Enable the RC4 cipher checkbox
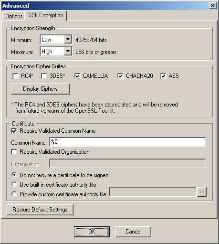This screenshot has height=244, width=219. (x=15, y=76)
